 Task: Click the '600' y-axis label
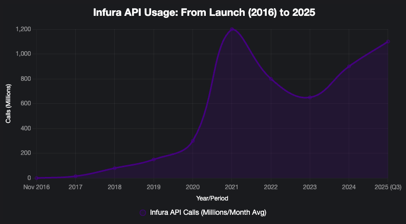[x=26, y=103]
